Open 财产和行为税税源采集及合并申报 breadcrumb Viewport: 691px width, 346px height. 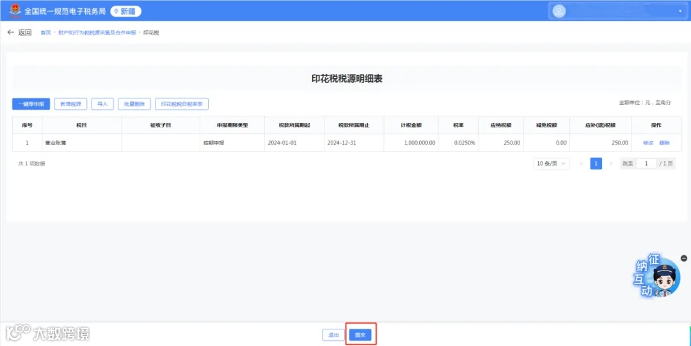(97, 33)
